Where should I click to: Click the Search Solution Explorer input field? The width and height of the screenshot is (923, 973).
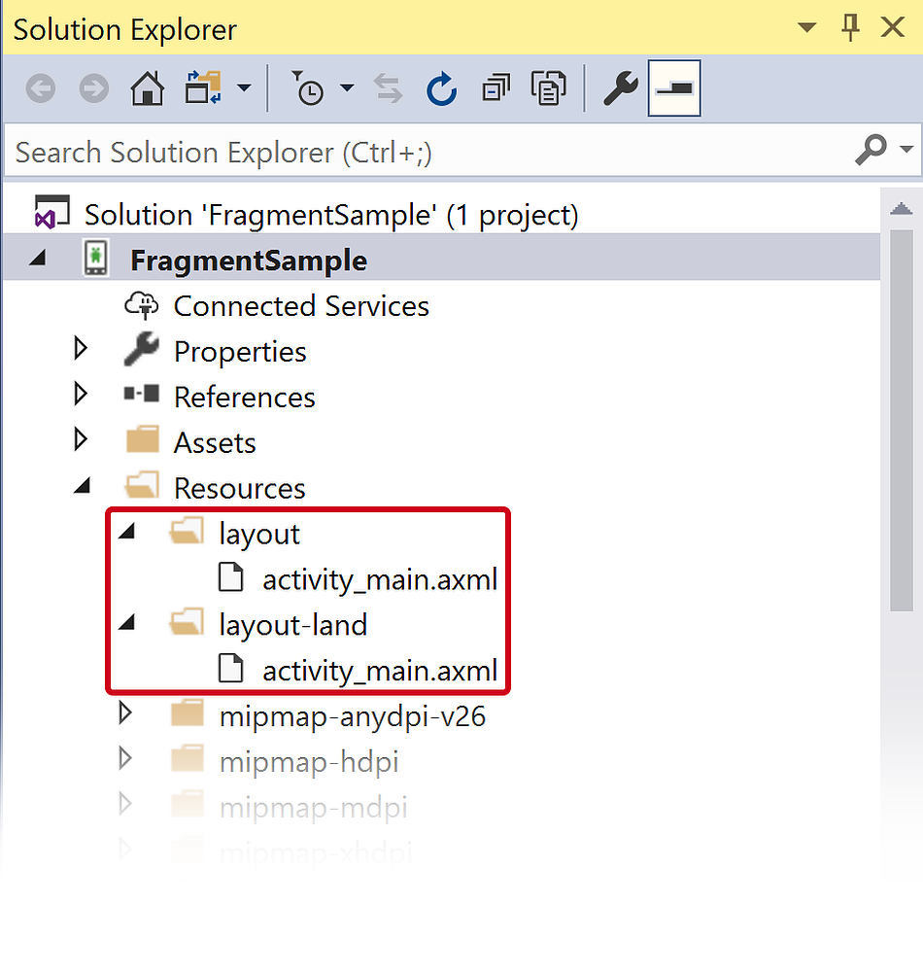pyautogui.click(x=427, y=152)
